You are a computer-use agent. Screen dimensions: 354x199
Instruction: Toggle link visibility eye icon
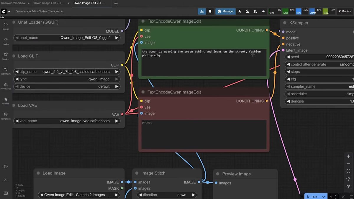[348, 186]
